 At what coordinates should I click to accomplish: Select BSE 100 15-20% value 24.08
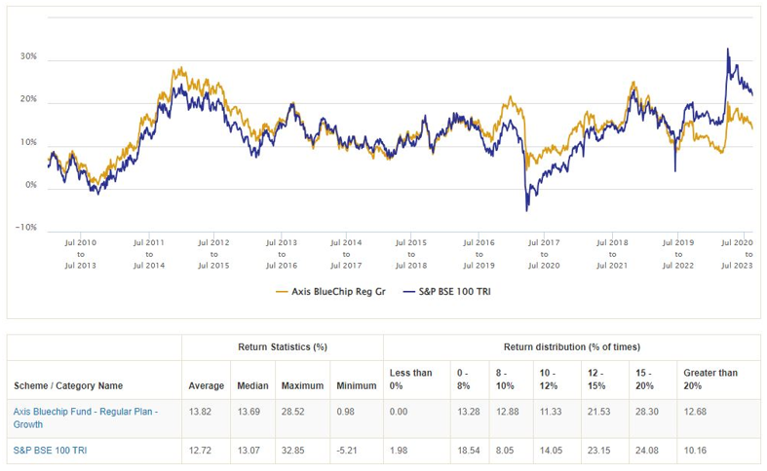pos(647,450)
